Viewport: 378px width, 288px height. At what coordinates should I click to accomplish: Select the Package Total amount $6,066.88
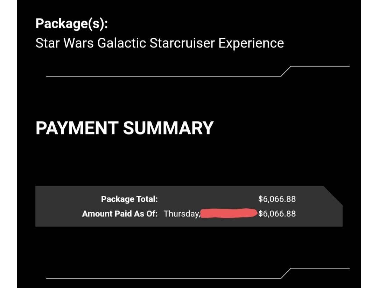(277, 199)
